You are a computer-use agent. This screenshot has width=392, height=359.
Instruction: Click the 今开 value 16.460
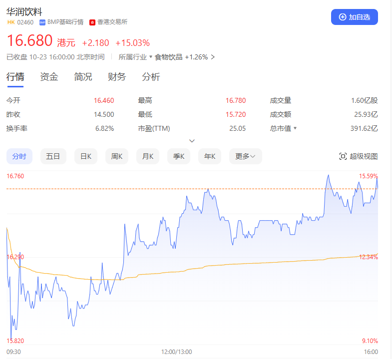[x=104, y=100]
